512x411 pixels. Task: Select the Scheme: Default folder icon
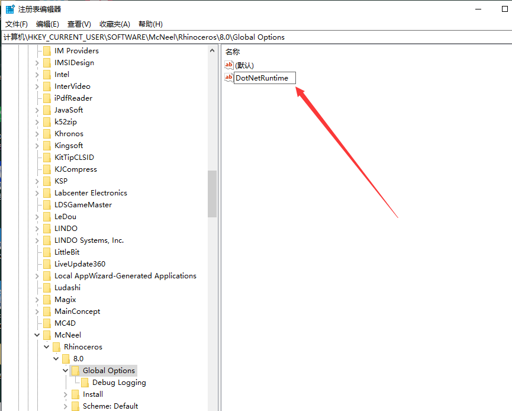(75, 406)
